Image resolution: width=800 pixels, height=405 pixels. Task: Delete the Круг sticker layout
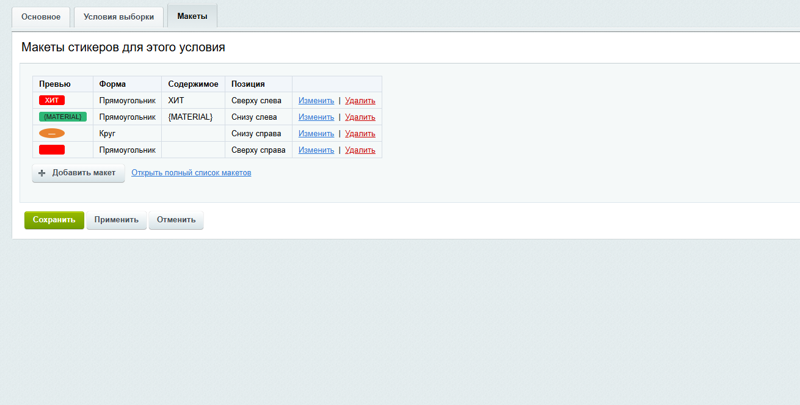point(360,134)
